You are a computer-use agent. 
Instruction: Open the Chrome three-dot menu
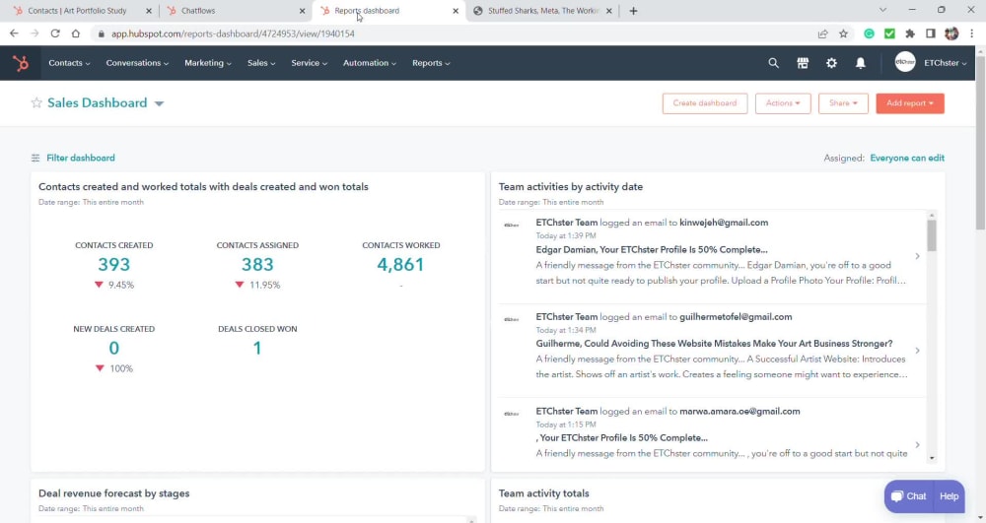tap(971, 33)
